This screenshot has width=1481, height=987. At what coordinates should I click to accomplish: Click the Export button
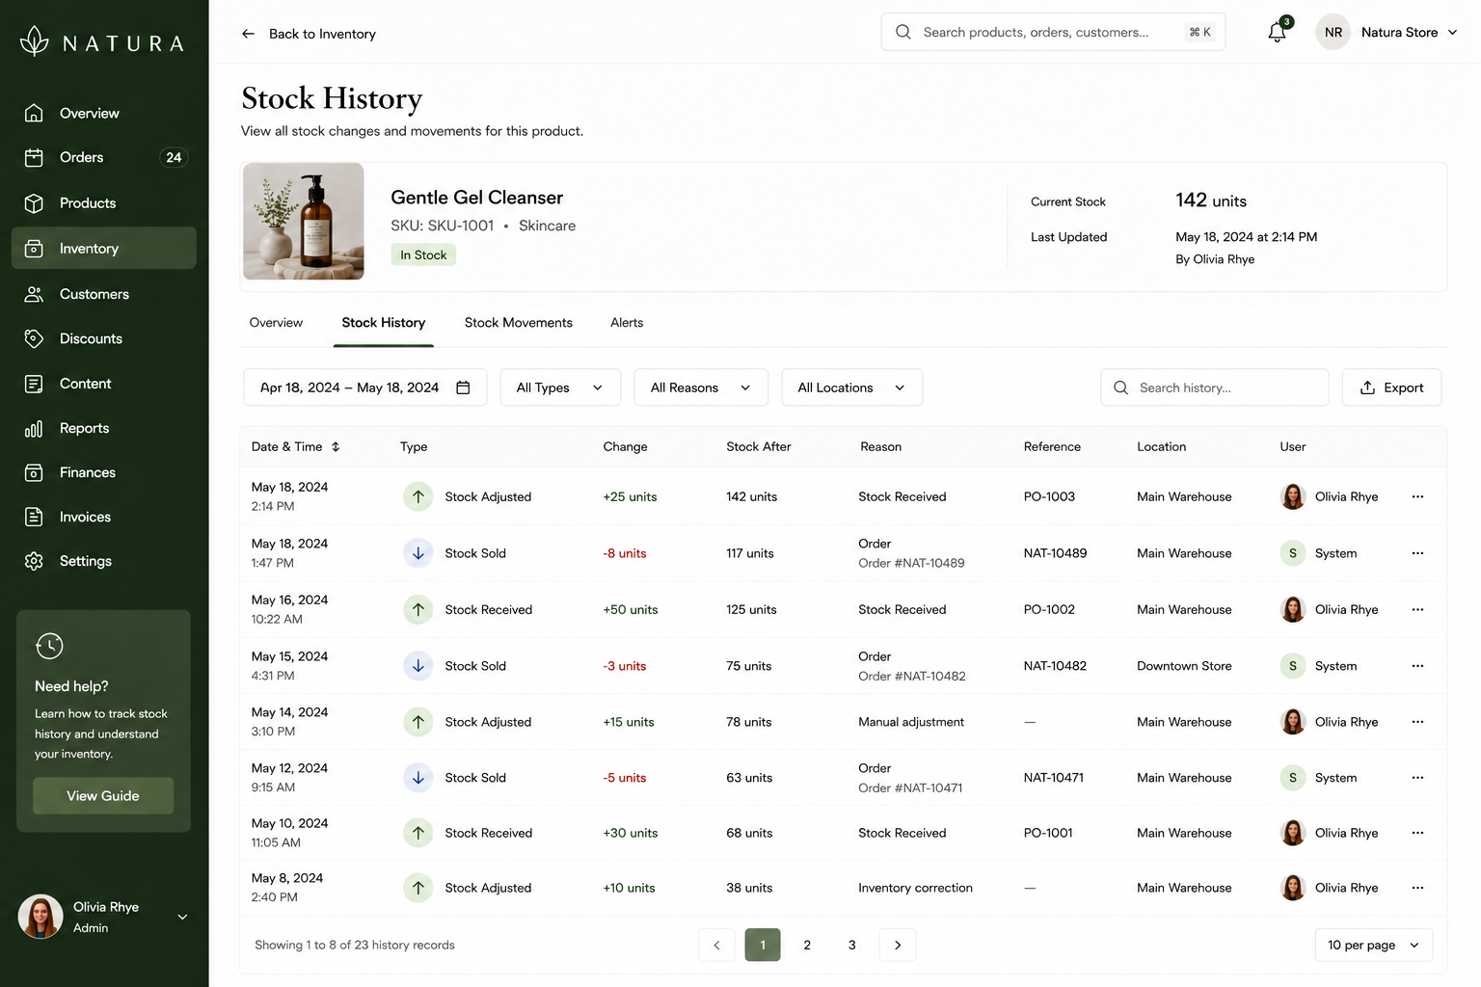point(1391,387)
